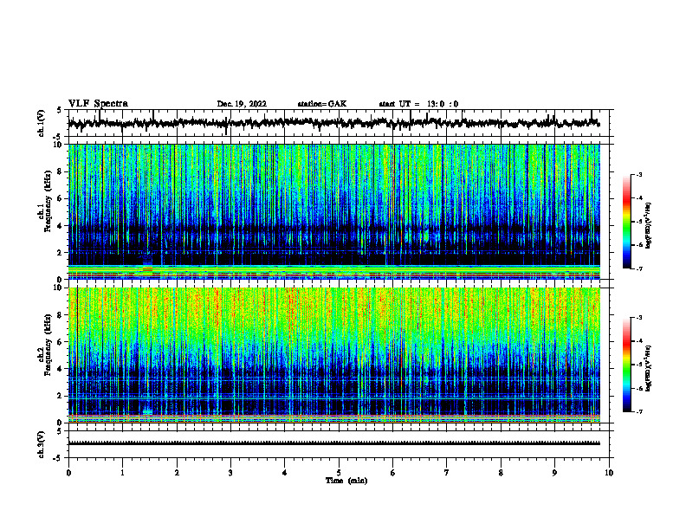Image resolution: width=686 pixels, height=530 pixels.
Task: Click the ch.1 colorbar log(PSD) label
Action: click(648, 225)
